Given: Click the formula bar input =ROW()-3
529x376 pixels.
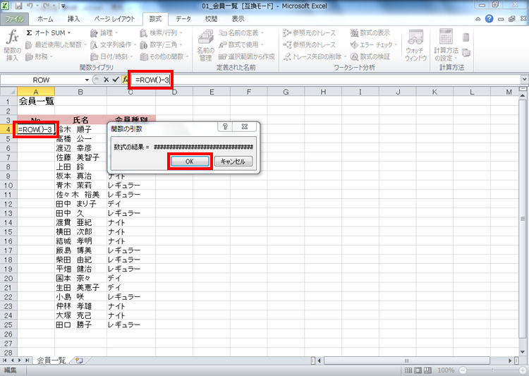Looking at the screenshot, I should click(x=152, y=80).
